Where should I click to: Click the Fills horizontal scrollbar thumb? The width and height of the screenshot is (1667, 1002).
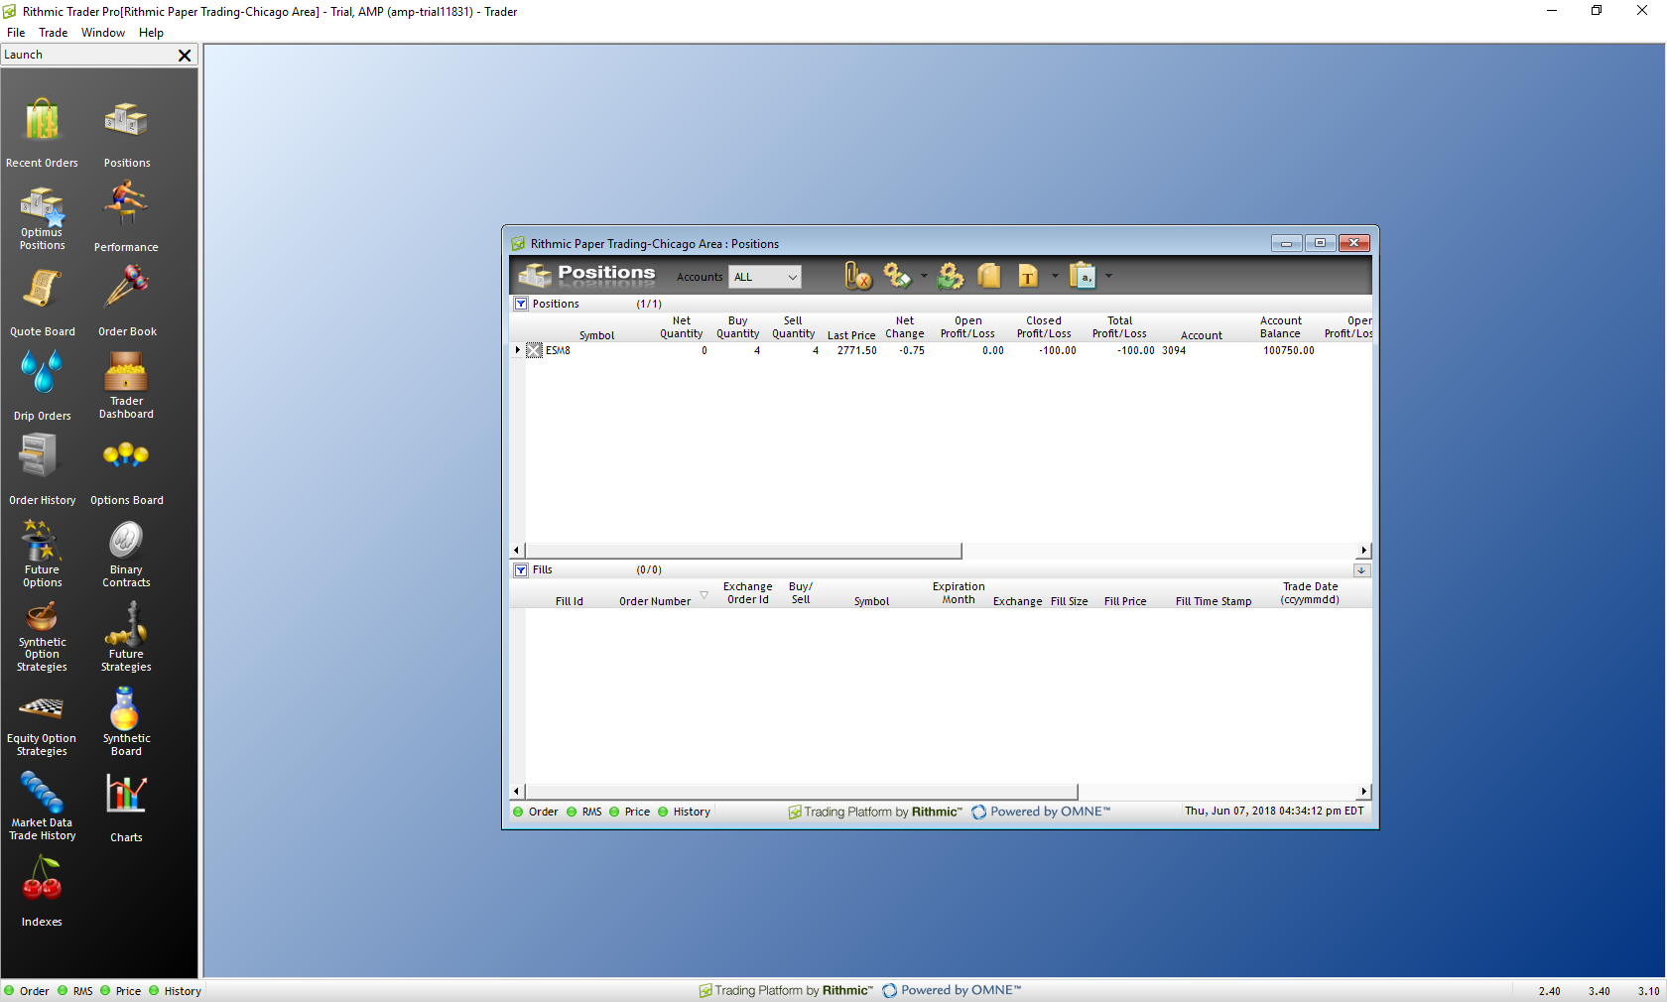click(x=801, y=792)
